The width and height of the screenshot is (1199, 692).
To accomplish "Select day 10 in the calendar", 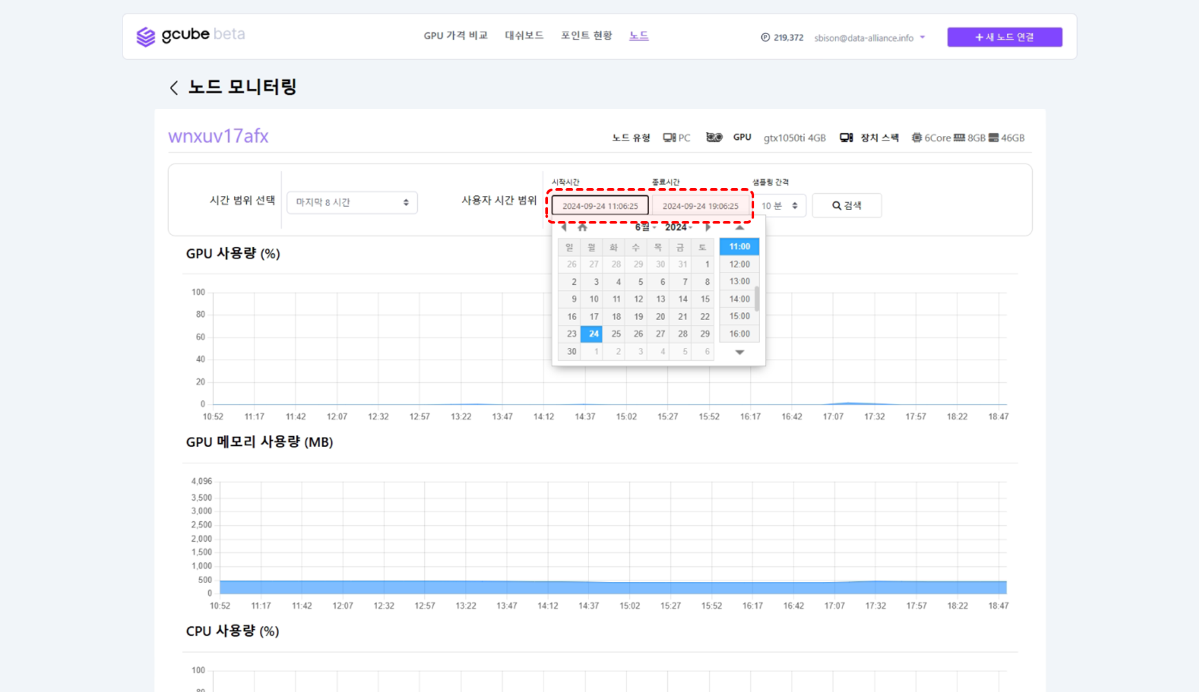I will [592, 299].
